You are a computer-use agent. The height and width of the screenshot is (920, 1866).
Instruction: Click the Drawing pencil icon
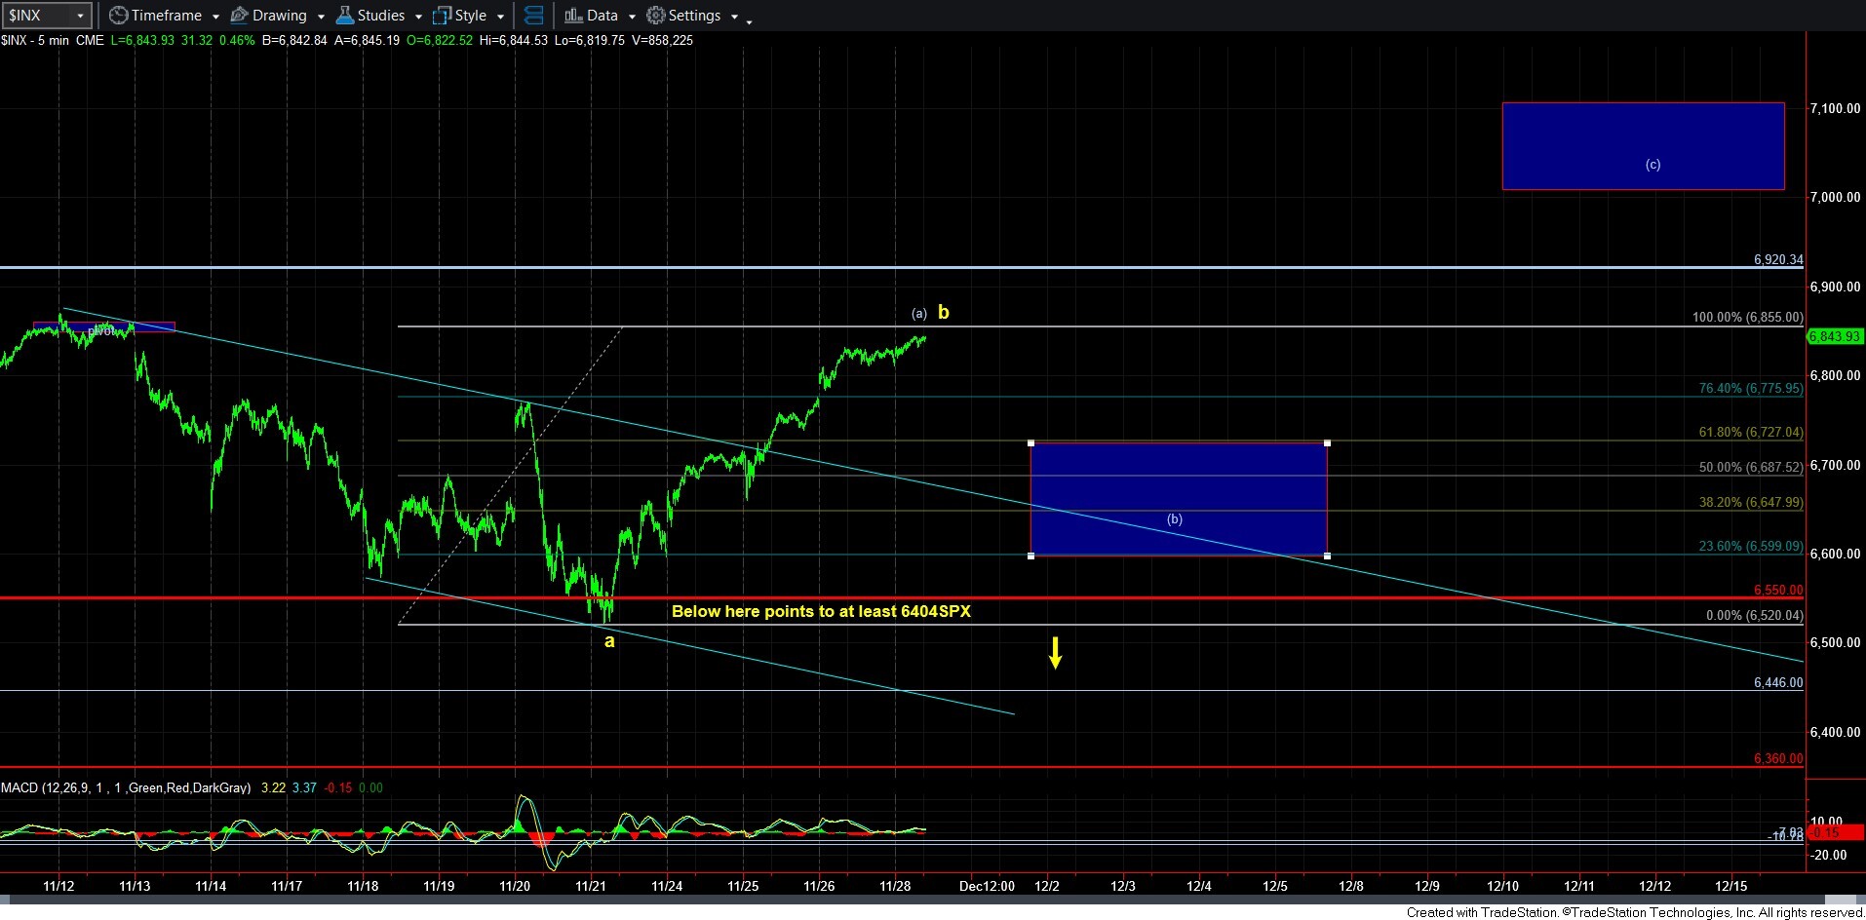click(x=239, y=16)
